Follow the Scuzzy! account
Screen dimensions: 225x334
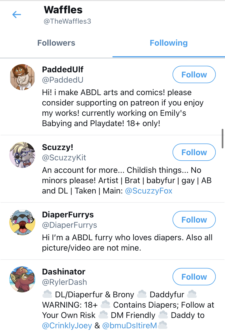[x=194, y=152]
